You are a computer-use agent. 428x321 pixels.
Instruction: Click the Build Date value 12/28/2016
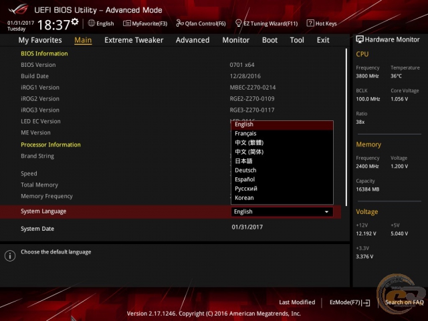click(x=245, y=76)
